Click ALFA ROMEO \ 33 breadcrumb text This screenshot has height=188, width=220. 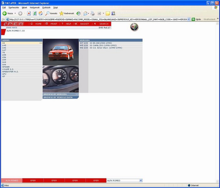coord(16,31)
